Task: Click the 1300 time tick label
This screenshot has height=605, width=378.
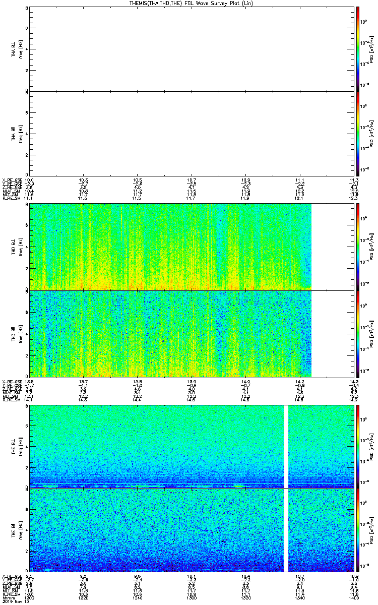Action: [192, 597]
